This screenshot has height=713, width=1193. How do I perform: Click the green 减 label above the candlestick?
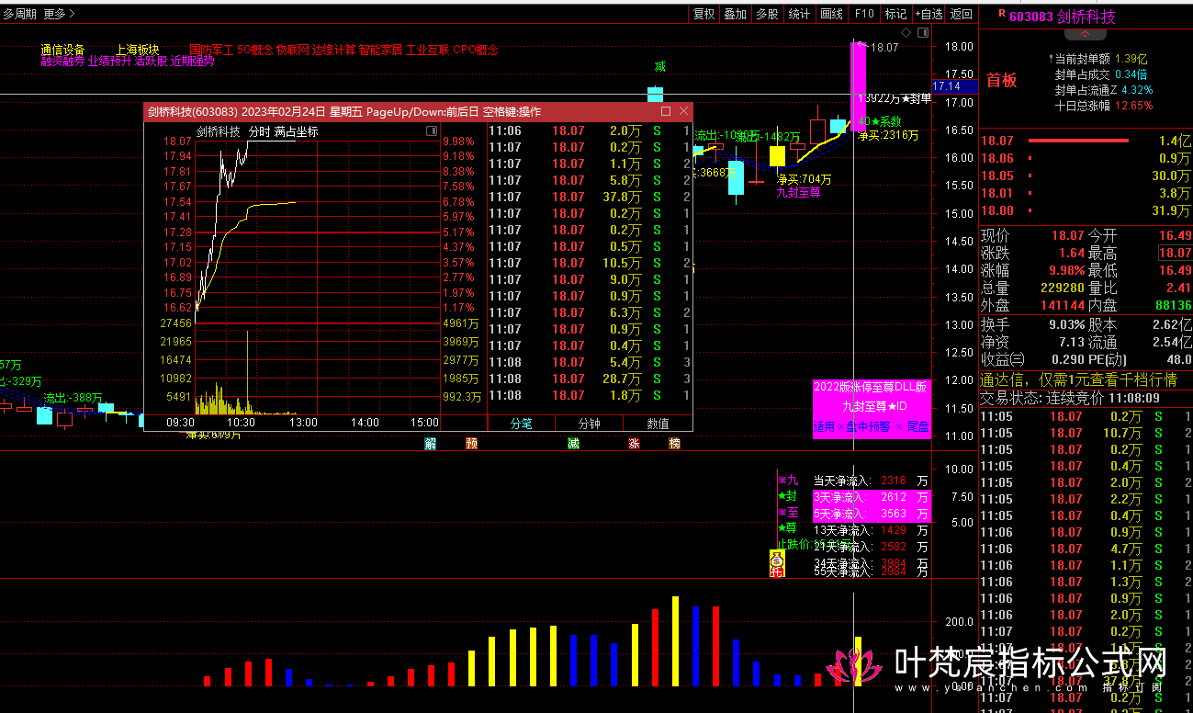click(659, 66)
